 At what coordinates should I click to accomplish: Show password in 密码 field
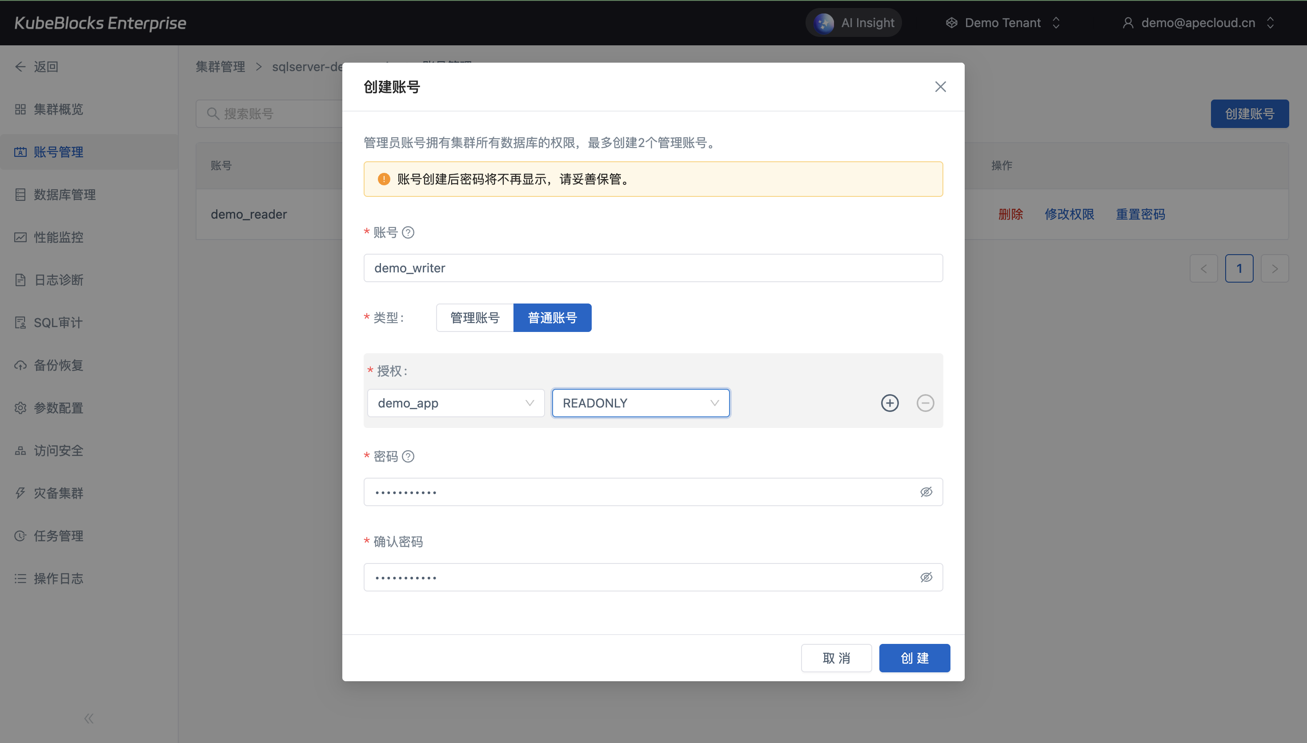click(x=926, y=492)
